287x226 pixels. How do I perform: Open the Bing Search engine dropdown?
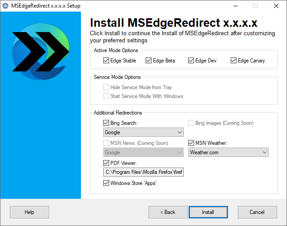[143, 132]
